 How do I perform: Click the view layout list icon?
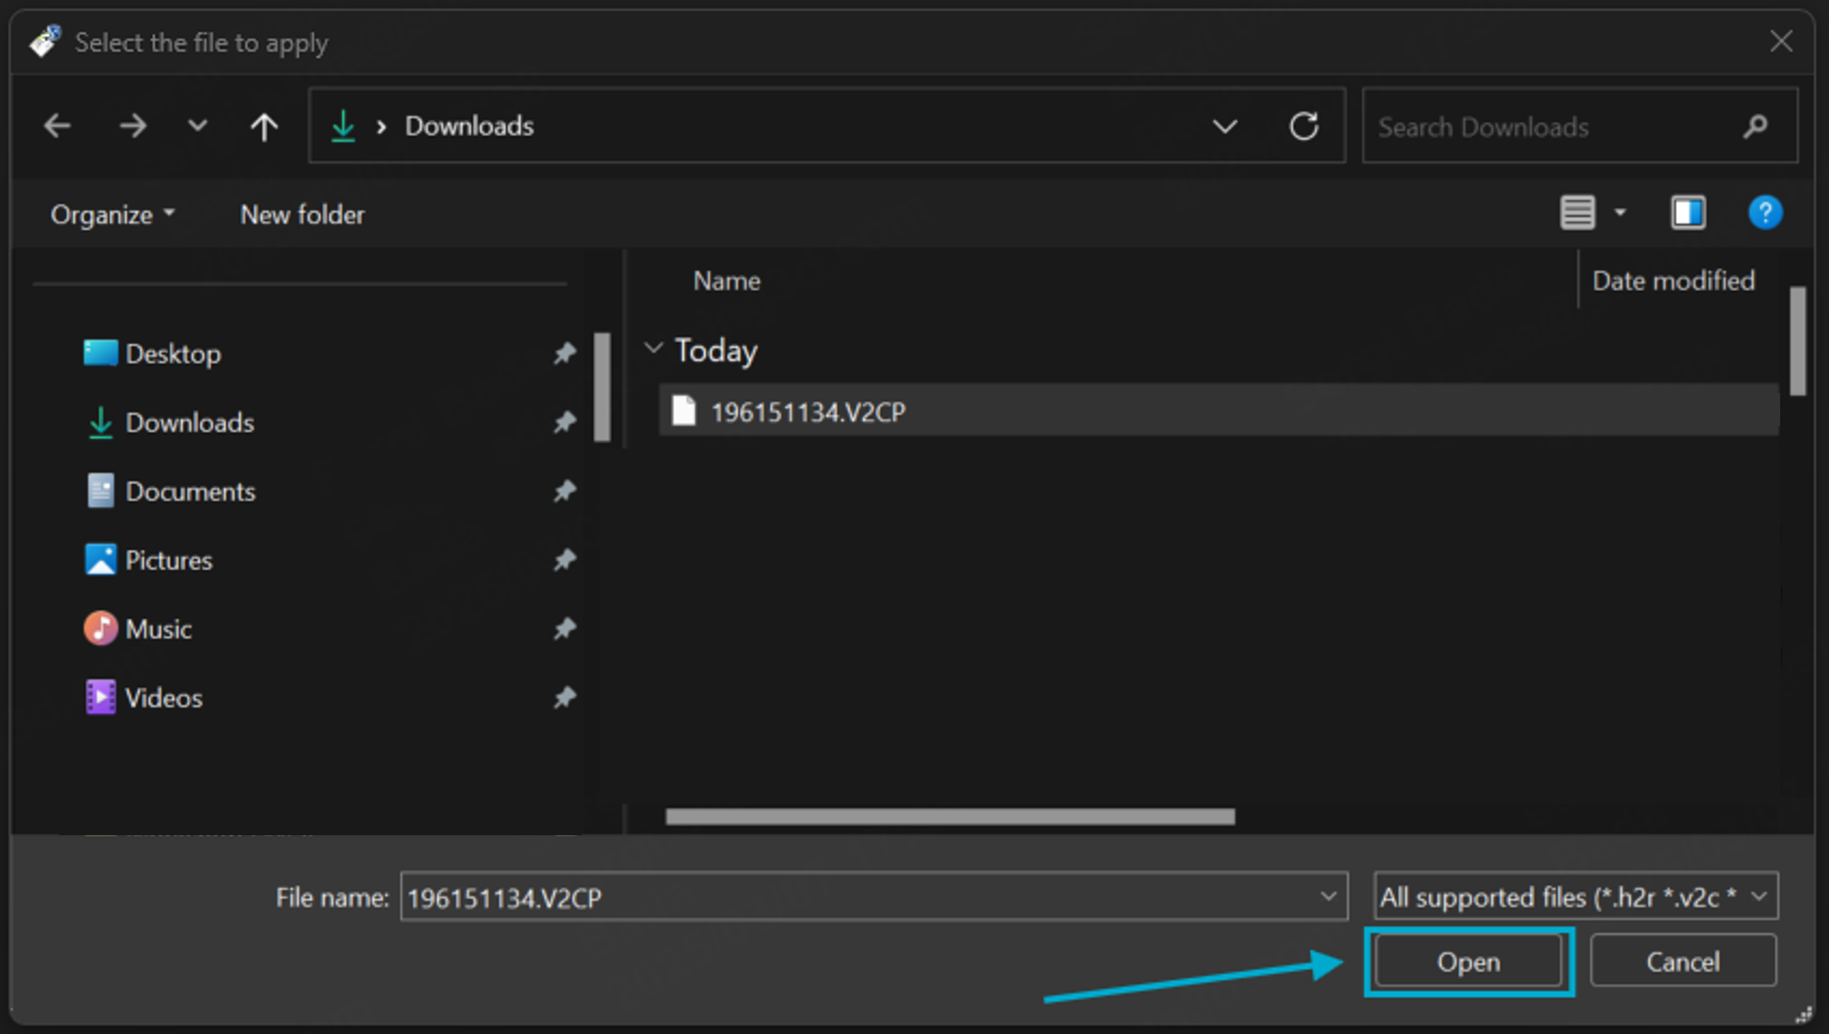tap(1577, 213)
